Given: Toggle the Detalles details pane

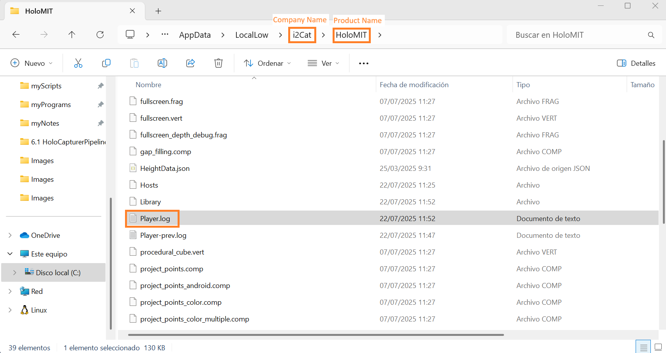Looking at the screenshot, I should click(x=636, y=63).
